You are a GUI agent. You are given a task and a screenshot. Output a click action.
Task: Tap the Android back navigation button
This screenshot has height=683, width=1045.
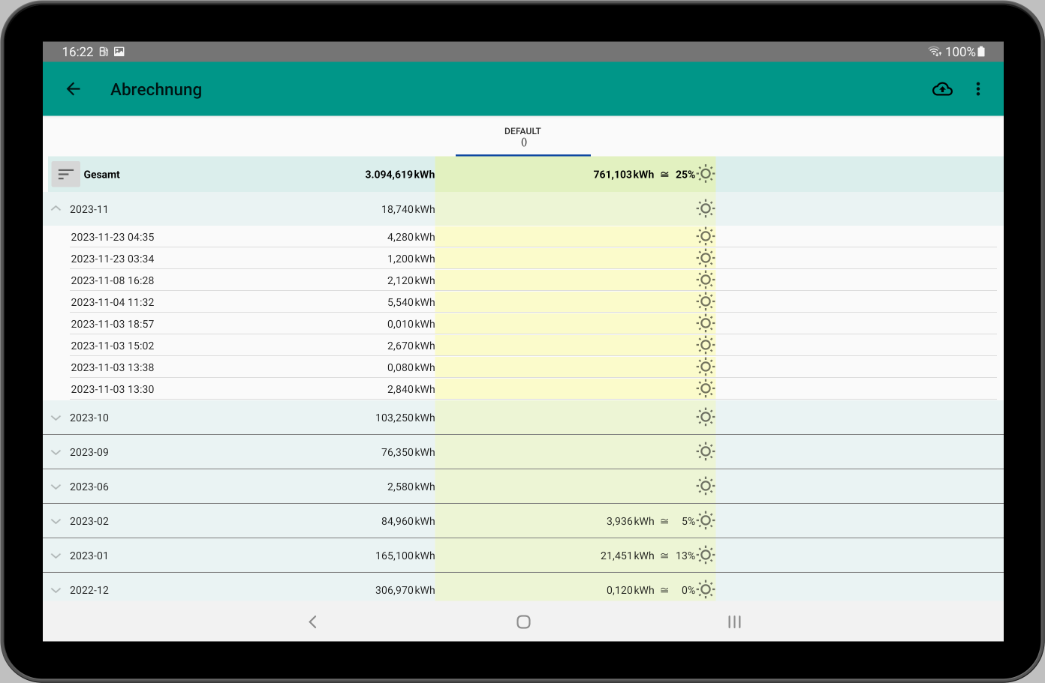point(313,622)
